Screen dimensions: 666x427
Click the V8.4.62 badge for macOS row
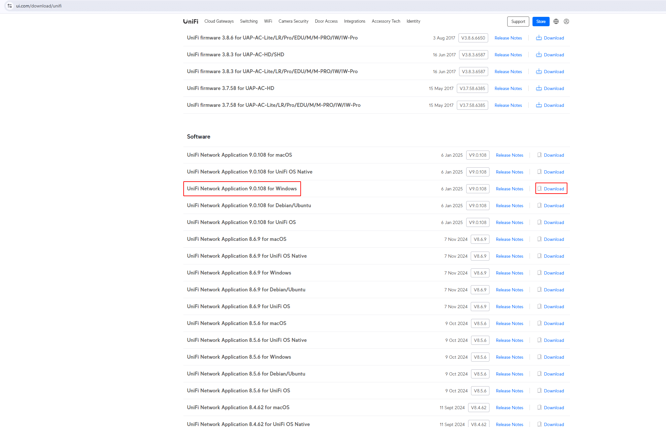click(478, 408)
